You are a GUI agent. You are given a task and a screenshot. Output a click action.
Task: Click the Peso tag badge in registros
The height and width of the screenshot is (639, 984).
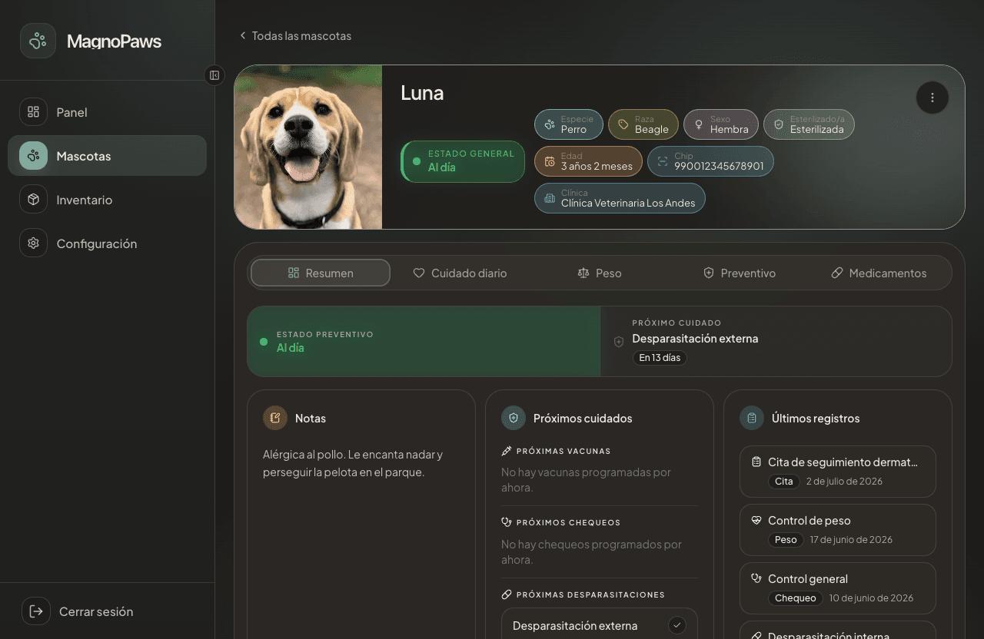coord(786,540)
